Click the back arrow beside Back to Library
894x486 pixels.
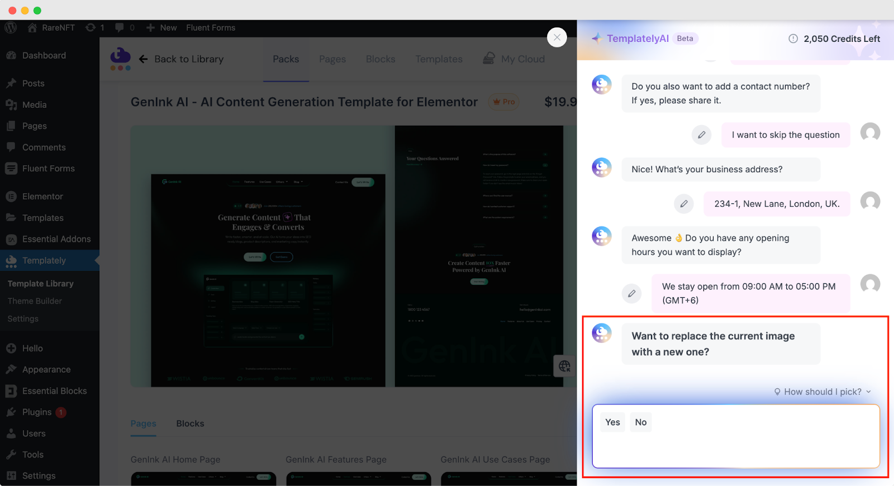pos(144,59)
